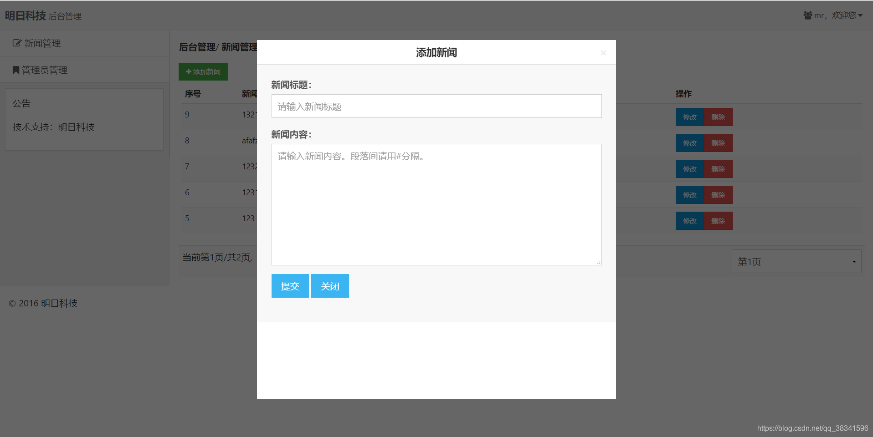
Task: Open 新闻管理 in the sidebar
Action: tap(85, 43)
